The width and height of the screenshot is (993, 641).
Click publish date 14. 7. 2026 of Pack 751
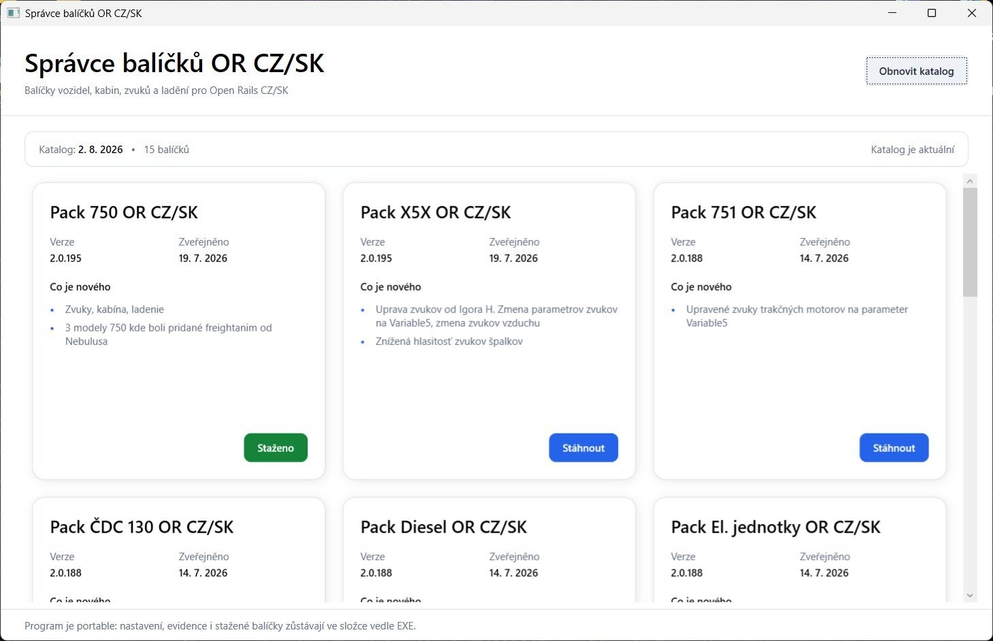(824, 259)
